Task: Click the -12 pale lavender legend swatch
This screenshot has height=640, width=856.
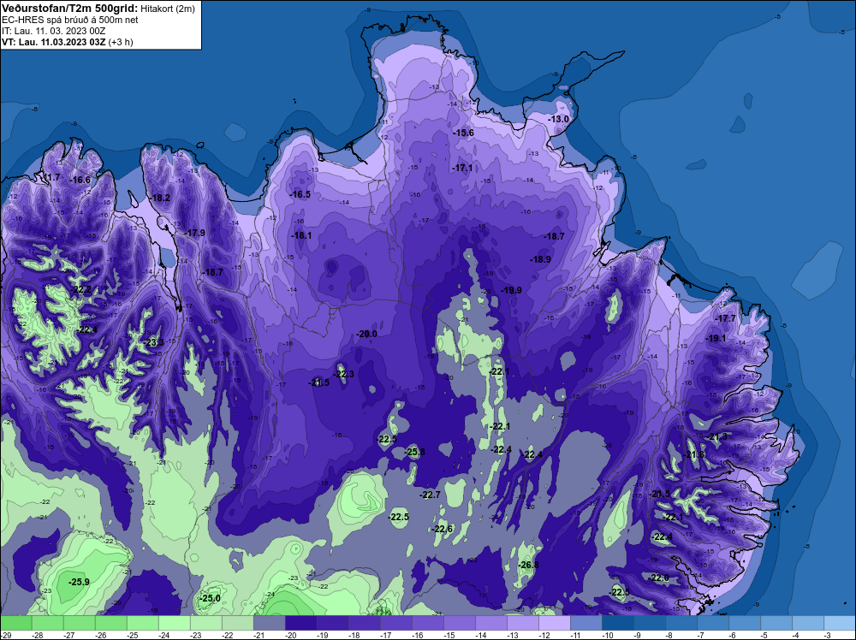Action: tap(554, 623)
